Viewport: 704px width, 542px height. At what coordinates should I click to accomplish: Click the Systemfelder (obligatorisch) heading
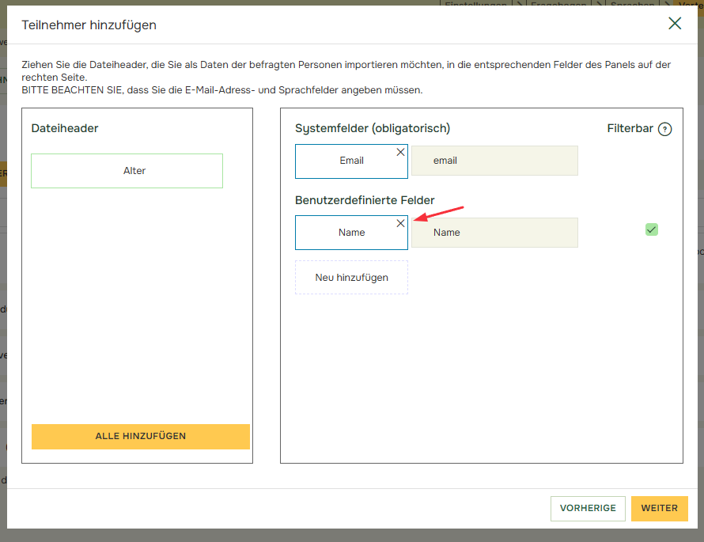pos(373,129)
